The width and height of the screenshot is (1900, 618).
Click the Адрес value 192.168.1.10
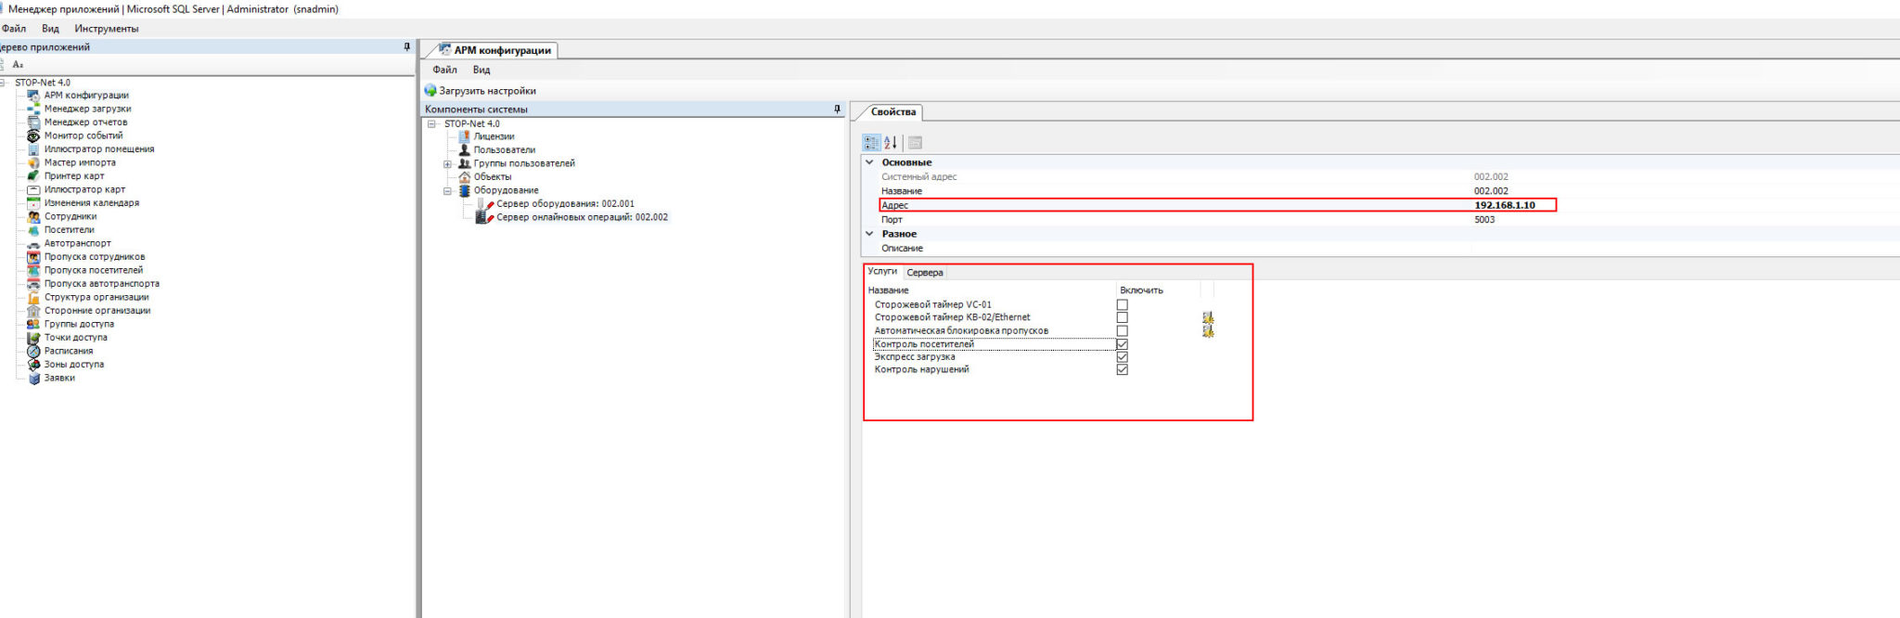[x=1505, y=205]
